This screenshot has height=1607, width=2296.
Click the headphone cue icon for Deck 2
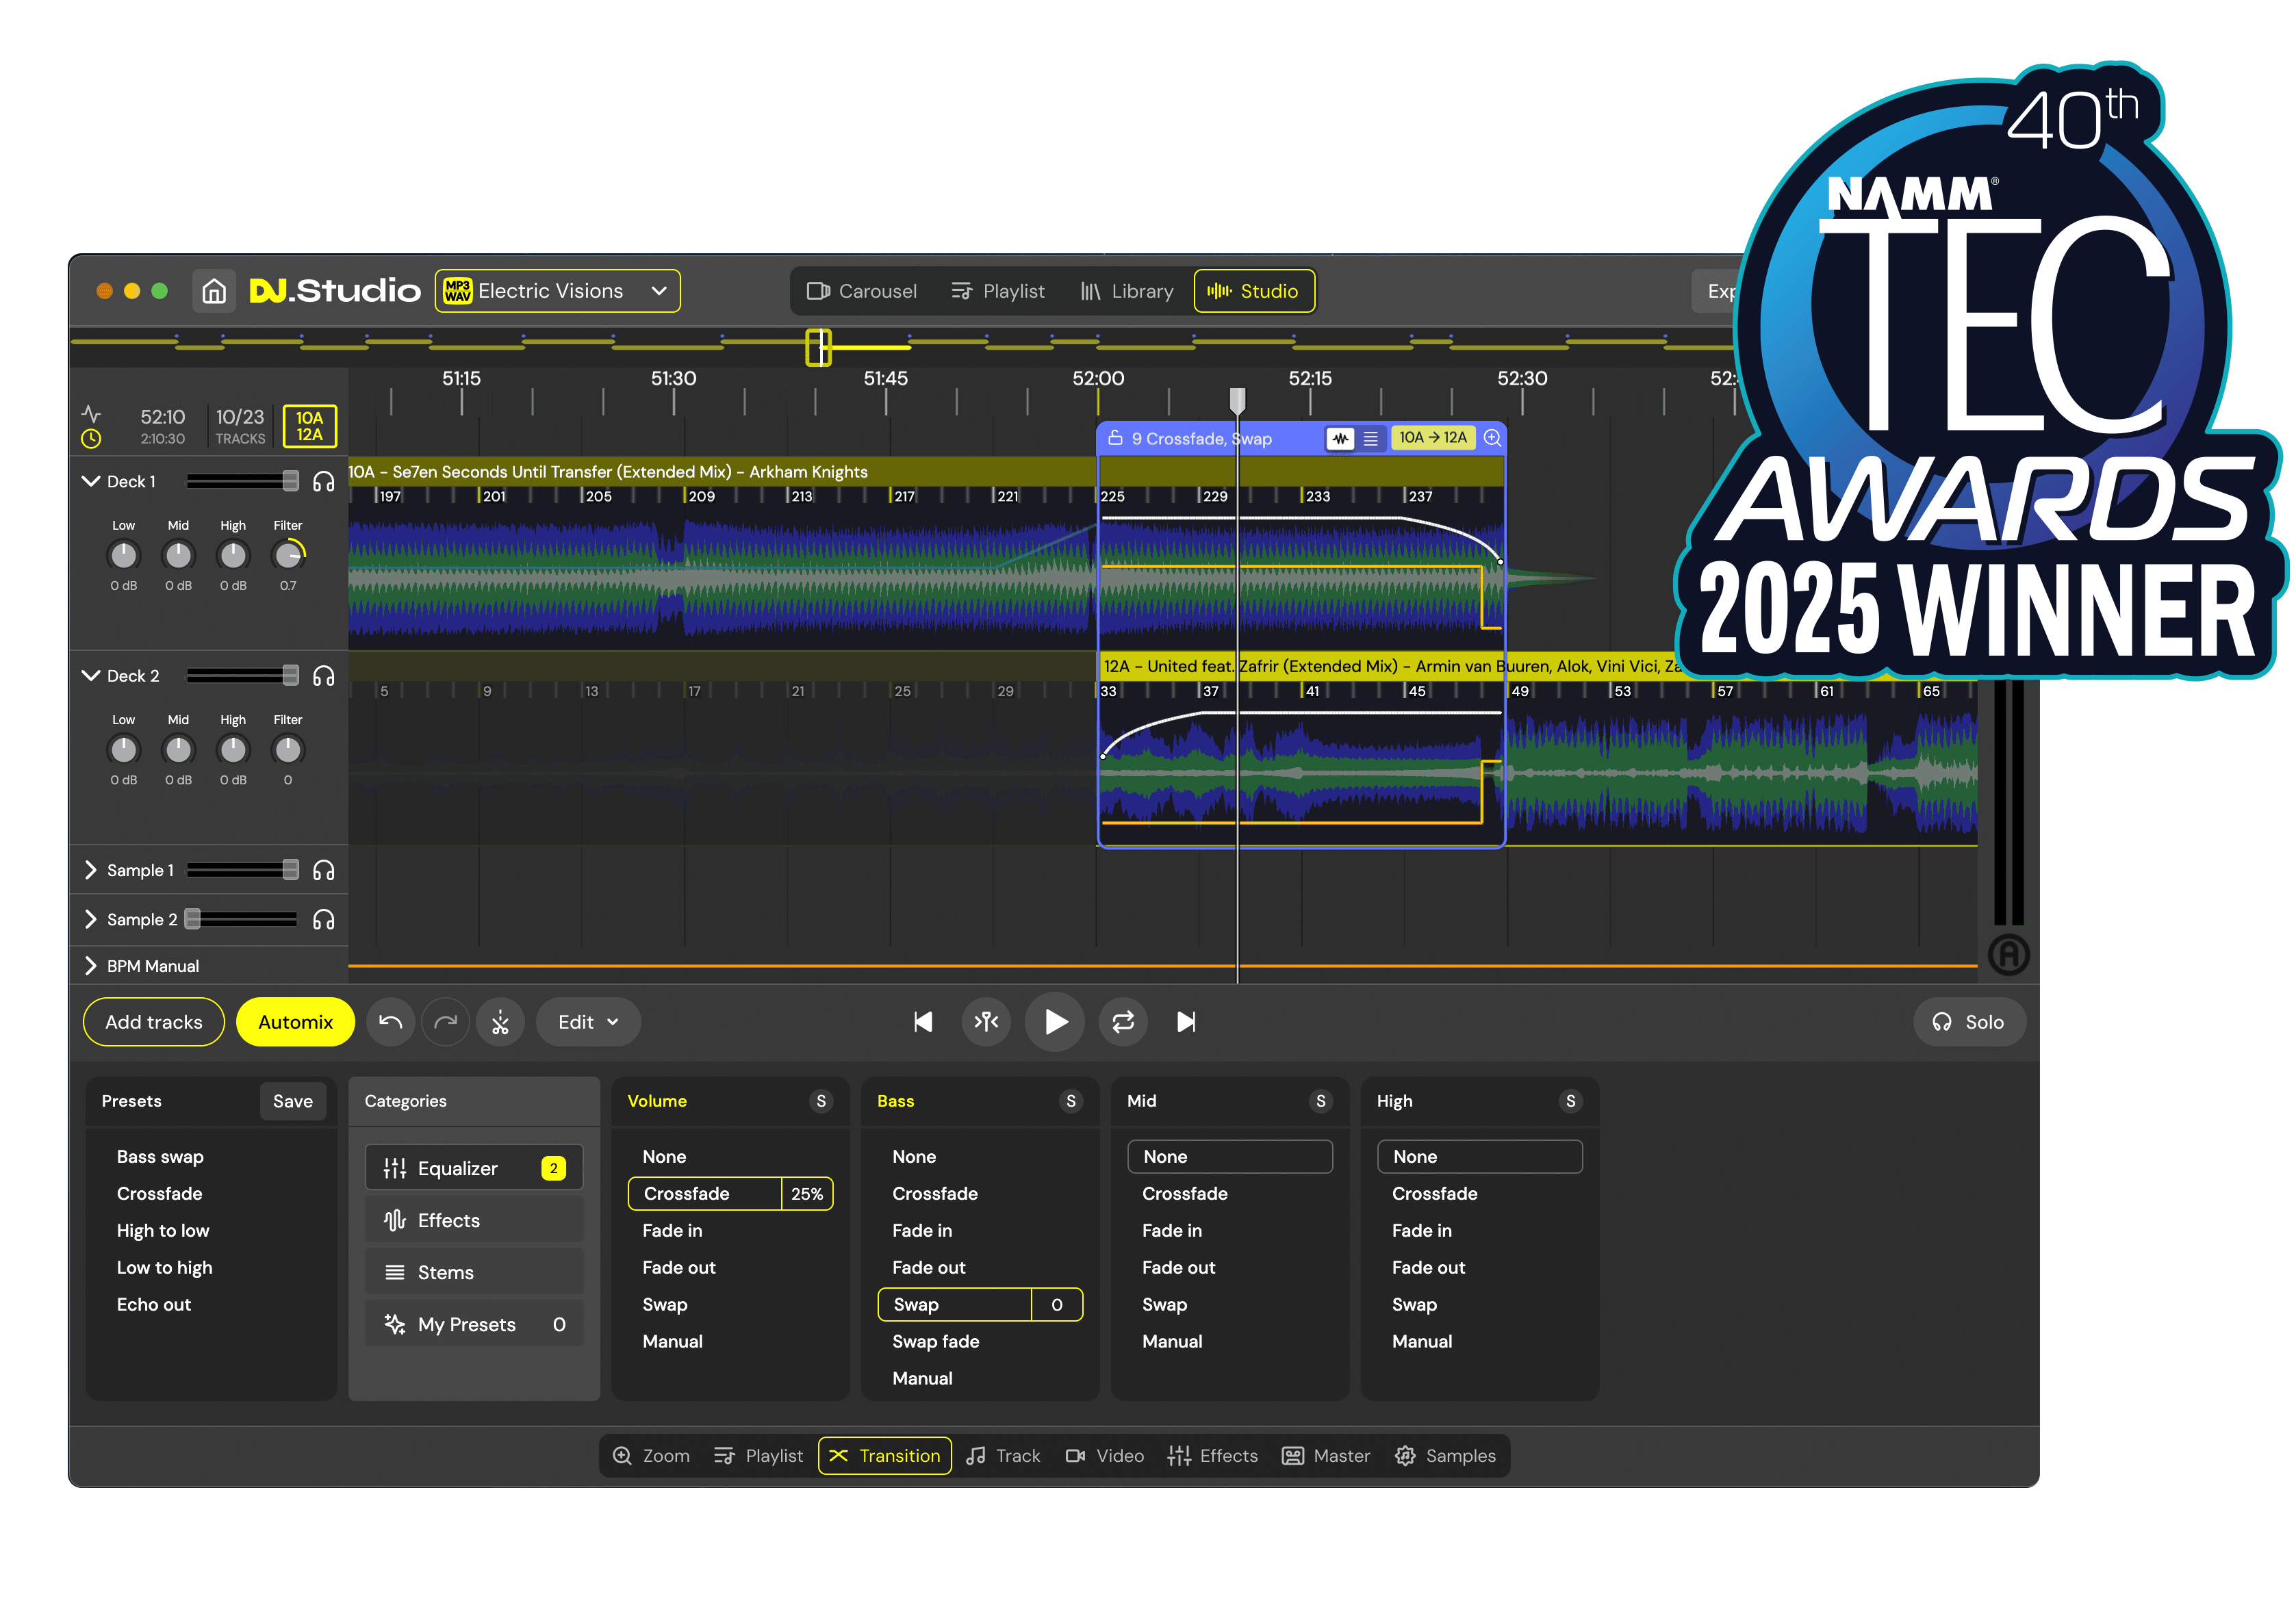[323, 677]
